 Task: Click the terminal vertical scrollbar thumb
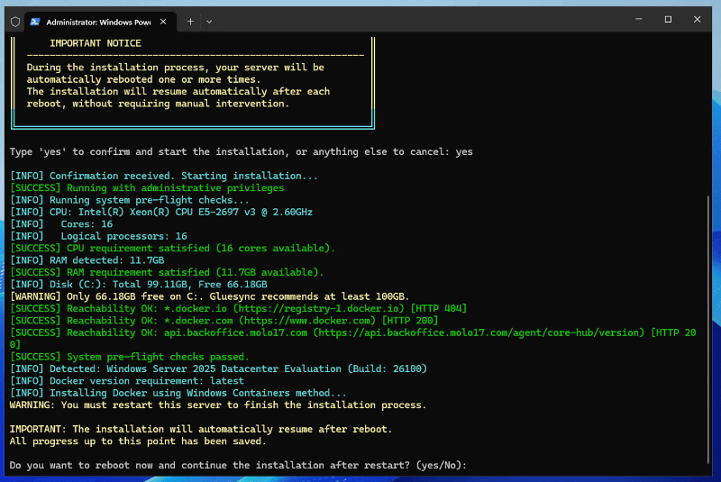tap(708, 330)
